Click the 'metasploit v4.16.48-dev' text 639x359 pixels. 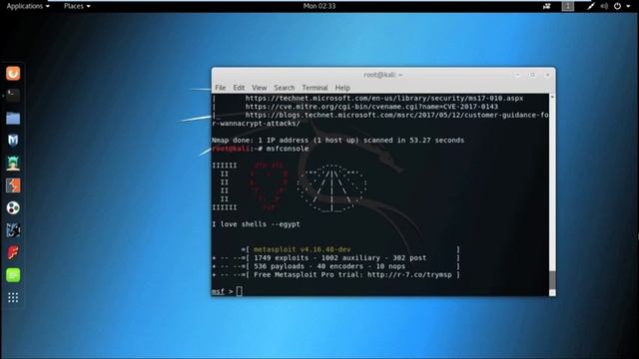tap(302, 249)
